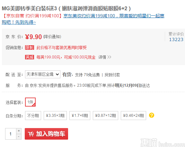Click the 满减 promotion tag

tap(30, 57)
